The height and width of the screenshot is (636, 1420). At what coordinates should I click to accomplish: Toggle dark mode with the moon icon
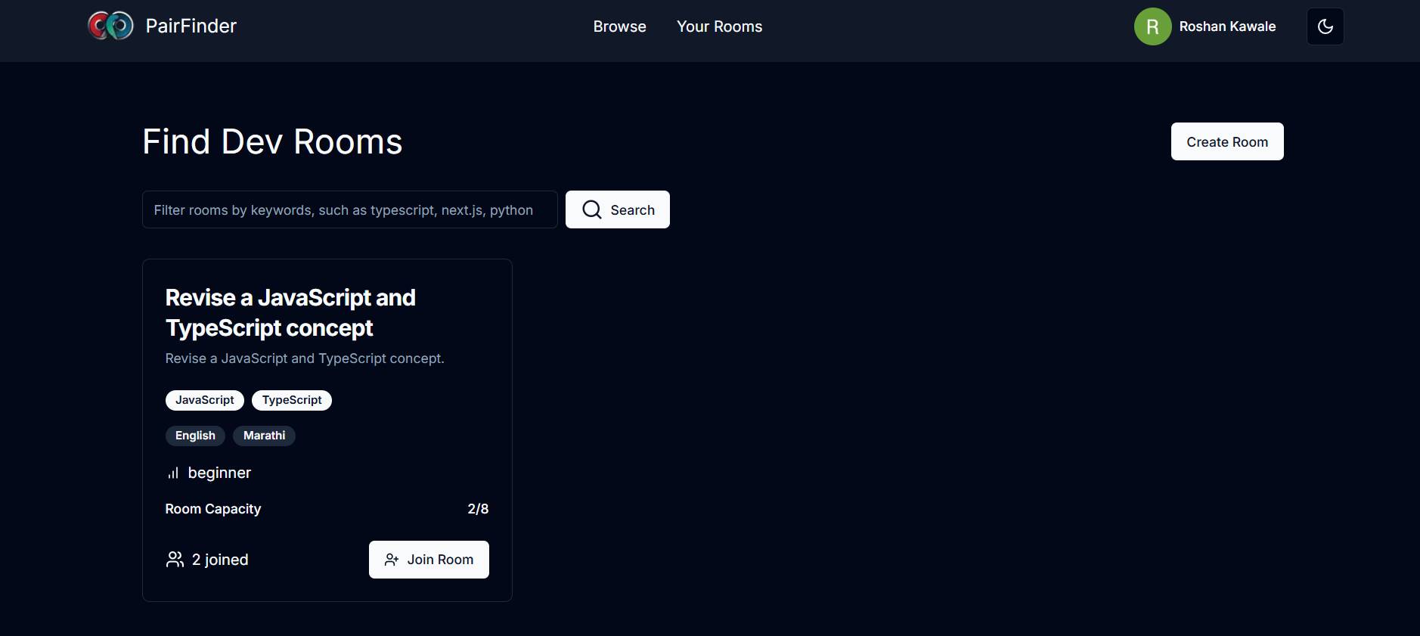click(x=1325, y=26)
